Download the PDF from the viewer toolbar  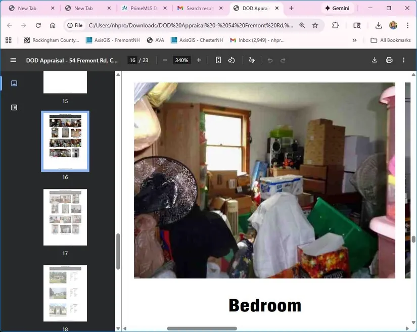[x=375, y=60]
